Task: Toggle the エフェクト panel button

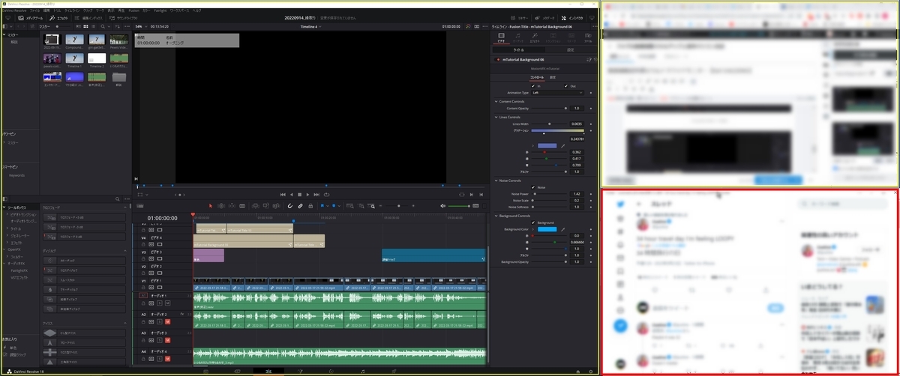Action: (x=58, y=18)
